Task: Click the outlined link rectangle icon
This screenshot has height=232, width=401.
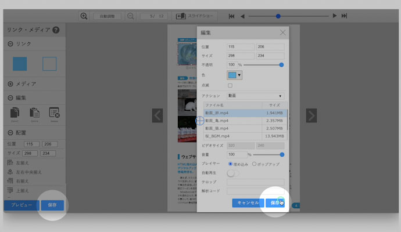Action: click(49, 64)
